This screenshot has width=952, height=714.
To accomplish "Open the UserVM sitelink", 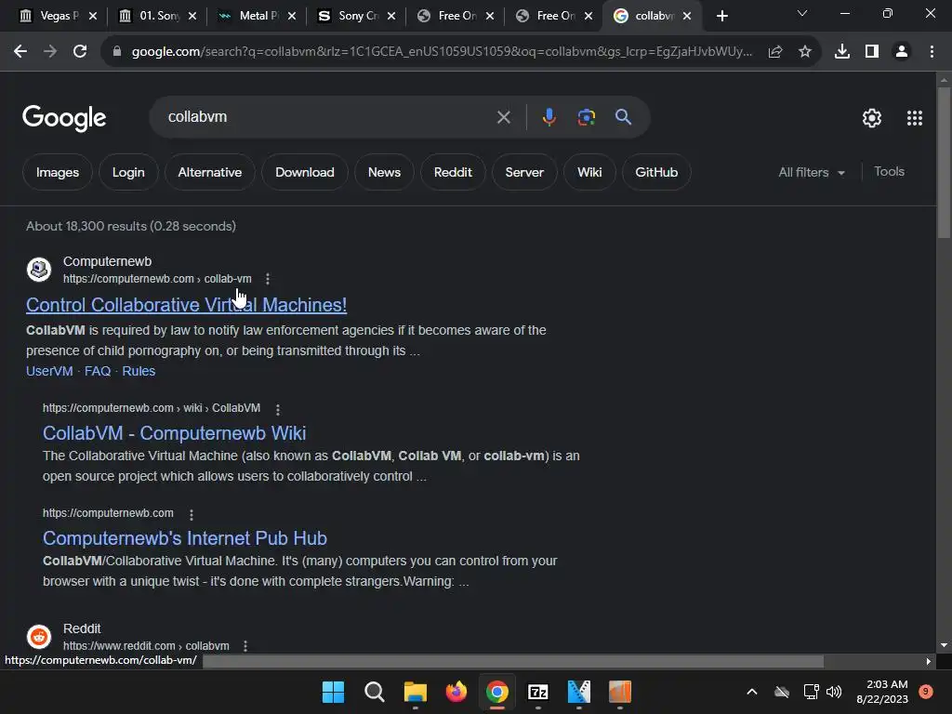I will [x=49, y=371].
